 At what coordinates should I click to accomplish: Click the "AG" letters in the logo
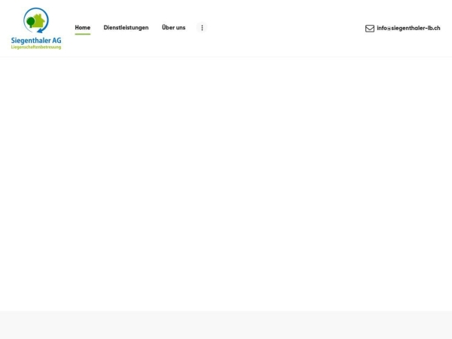[x=56, y=40]
